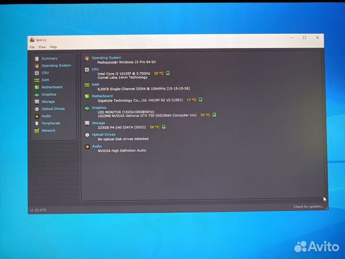This screenshot has height=259, width=345.
Task: Open Audio section in sidebar
Action: tap(46, 116)
